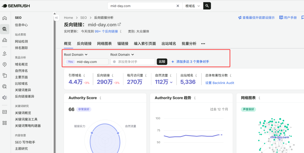Switch to the 编入索引页面 tab
Screen dimensions: 304x153
145,44
